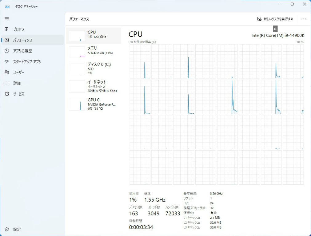Click the プロセス数 value 163

[x=134, y=213]
